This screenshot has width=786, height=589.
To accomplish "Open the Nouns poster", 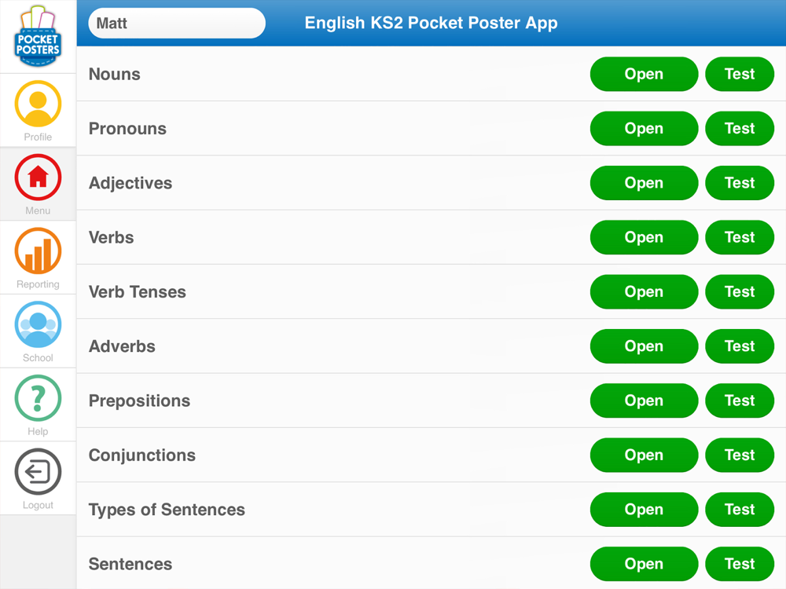I will [645, 74].
